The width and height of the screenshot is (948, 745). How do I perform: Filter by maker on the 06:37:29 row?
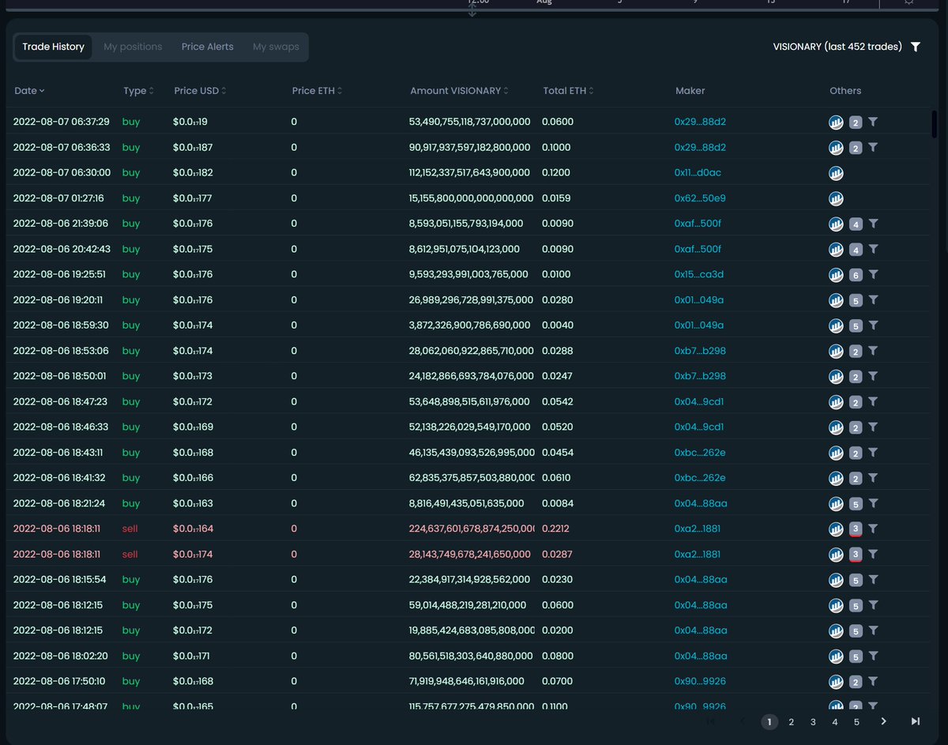coord(873,122)
